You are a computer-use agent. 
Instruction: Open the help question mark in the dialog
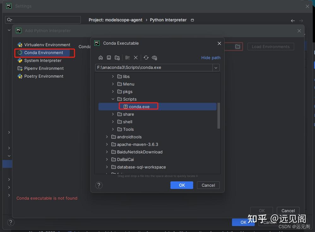coord(99,185)
